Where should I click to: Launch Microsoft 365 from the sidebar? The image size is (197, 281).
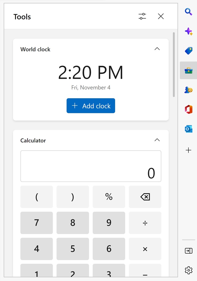click(188, 109)
